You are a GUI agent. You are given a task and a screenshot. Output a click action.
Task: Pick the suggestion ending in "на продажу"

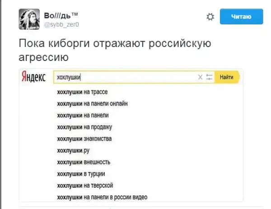84,127
